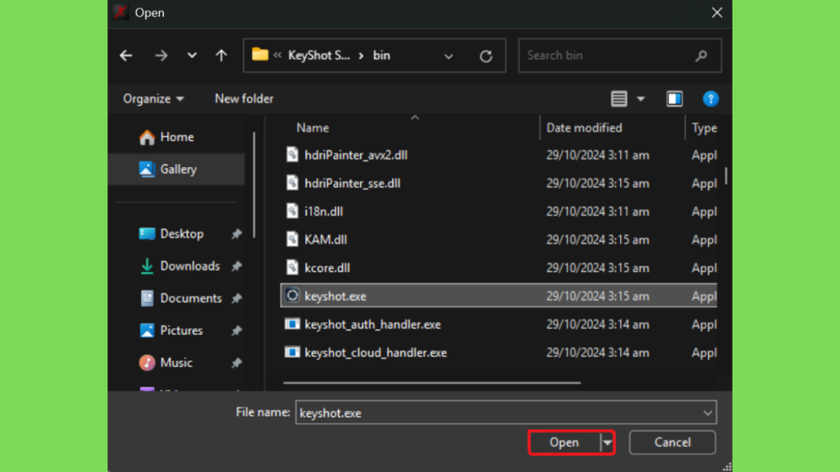This screenshot has width=840, height=472.
Task: Select KeyShot S... breadcrumb segment
Action: click(319, 56)
